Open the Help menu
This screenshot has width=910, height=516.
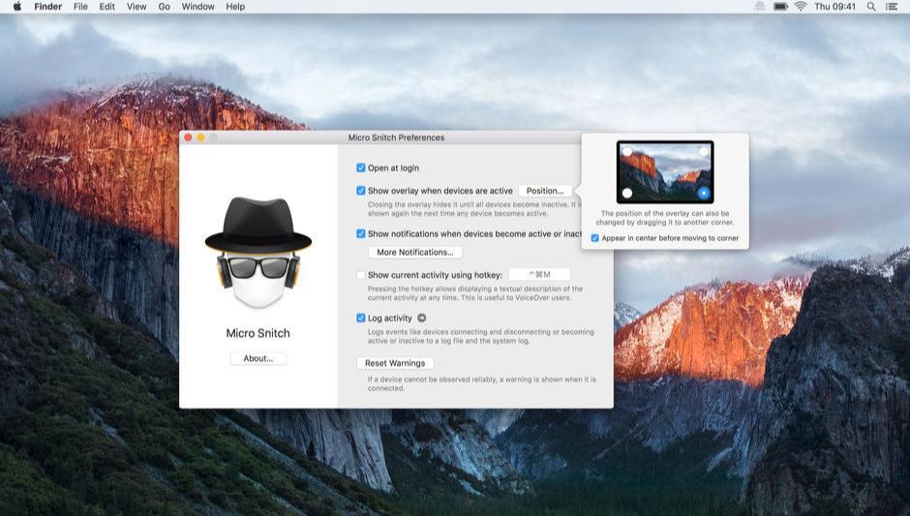tap(235, 7)
